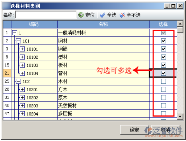Check the 方木 row checkbox
This screenshot has width=186, height=141.
164,89
